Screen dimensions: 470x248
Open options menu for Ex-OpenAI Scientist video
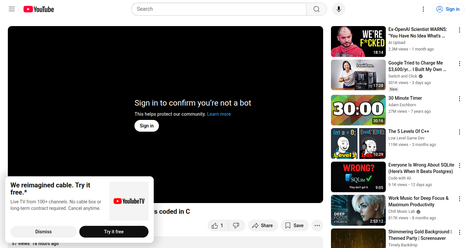point(460,30)
